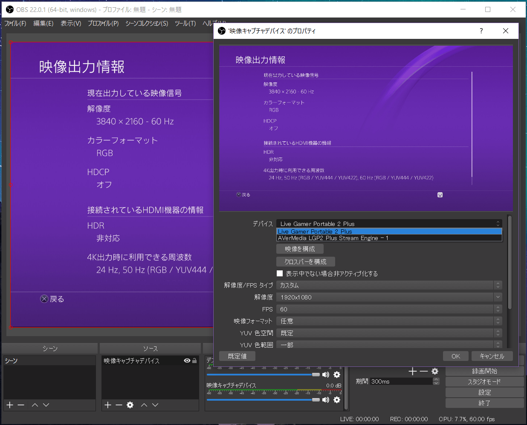This screenshot has height=425, width=527.
Task: Click the 映像キャプチャデバイス volume slider
Action: tap(263, 400)
